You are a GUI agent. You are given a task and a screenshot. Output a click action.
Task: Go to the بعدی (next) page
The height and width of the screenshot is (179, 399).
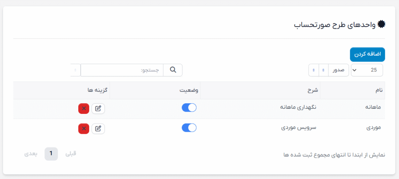pos(31,154)
